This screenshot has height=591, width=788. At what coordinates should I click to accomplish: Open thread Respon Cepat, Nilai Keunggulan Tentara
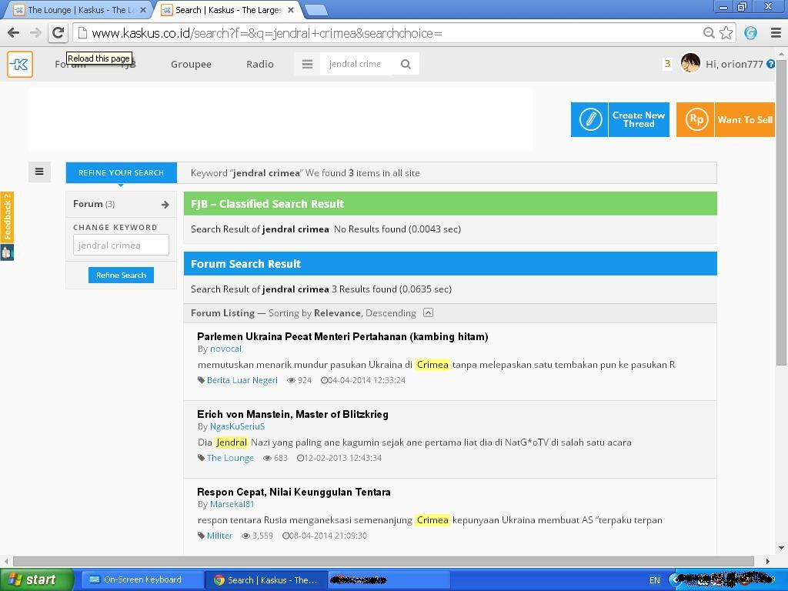coord(293,492)
